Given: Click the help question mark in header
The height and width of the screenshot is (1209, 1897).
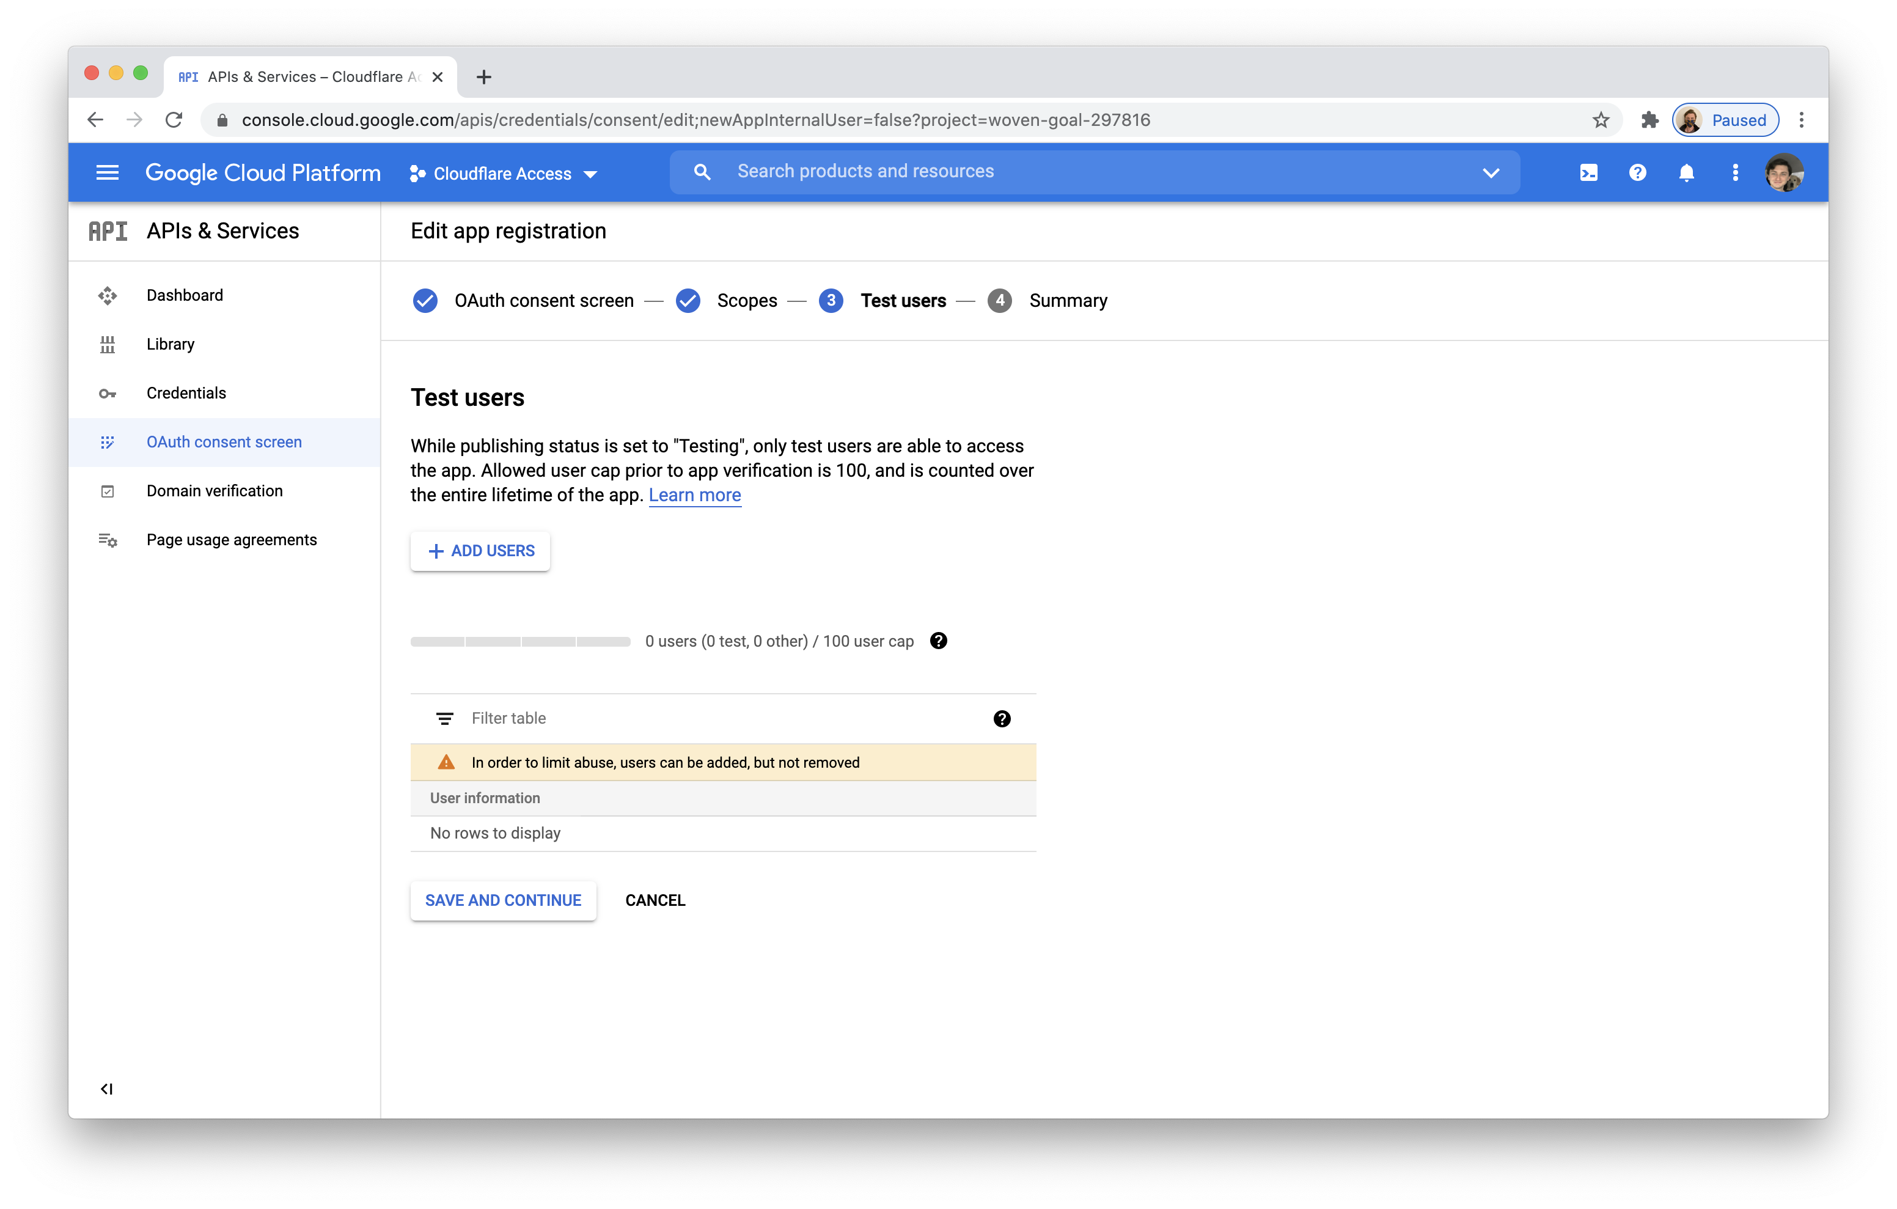Looking at the screenshot, I should tap(1637, 172).
